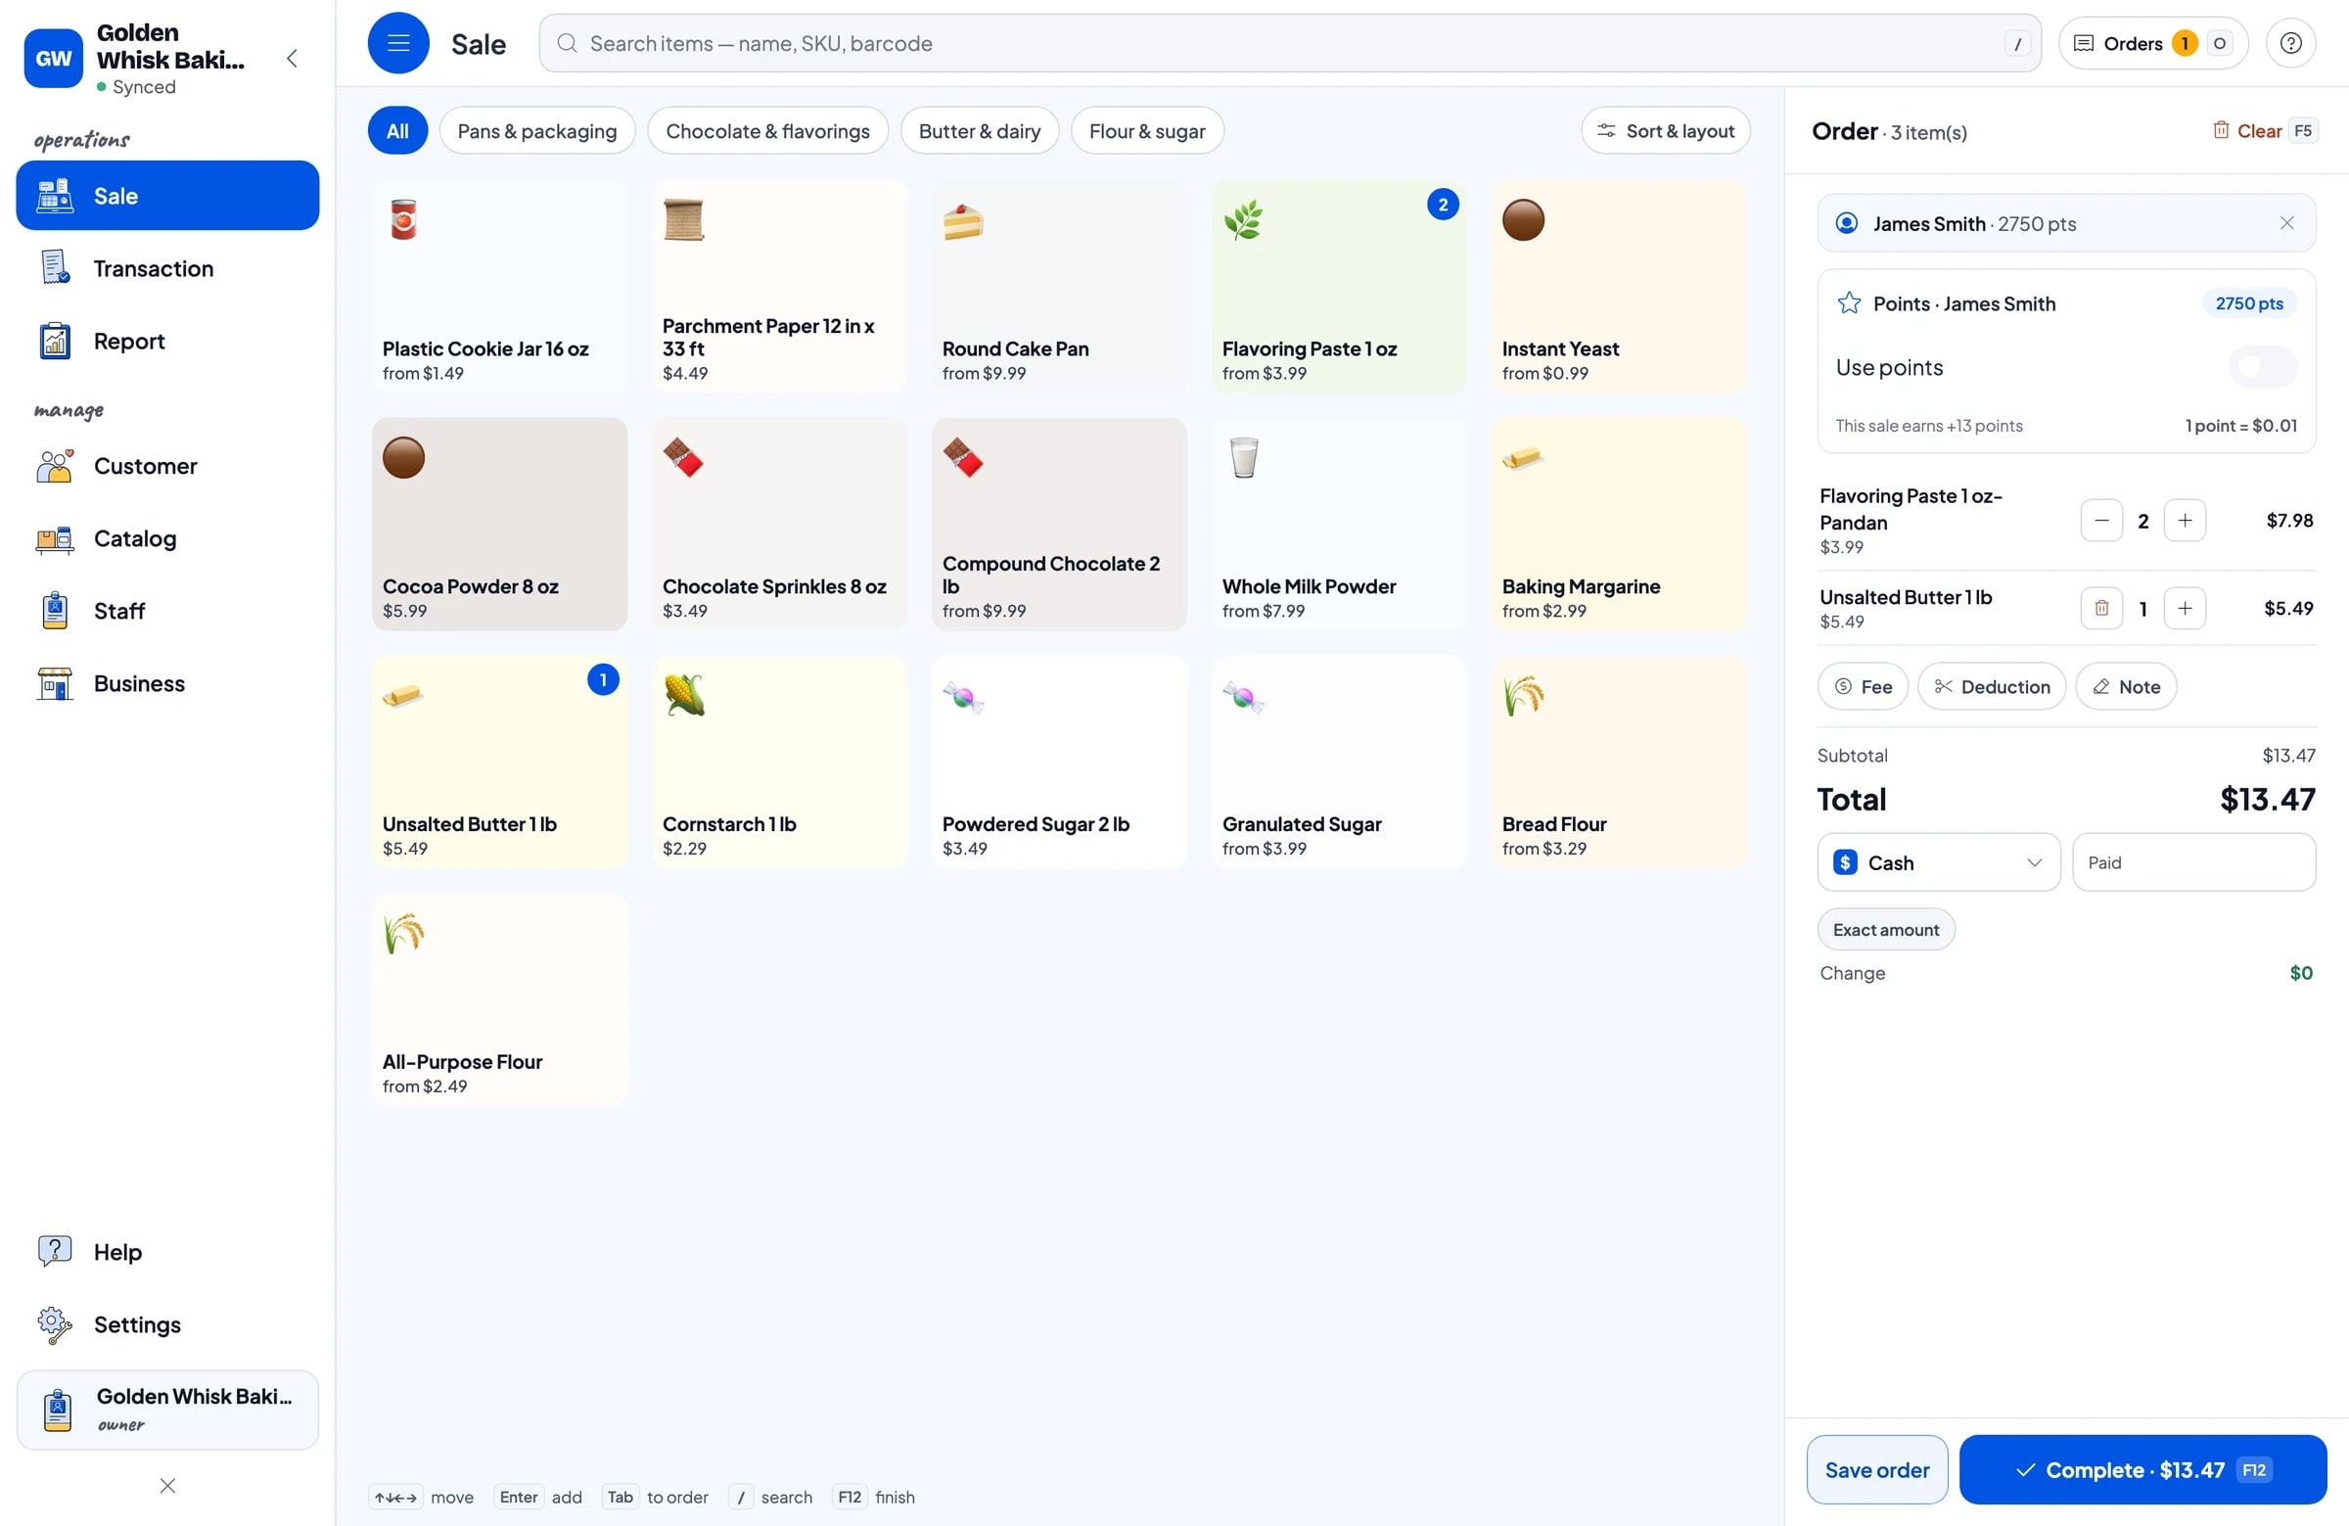This screenshot has width=2349, height=1526.
Task: Filter by Flour & sugar
Action: point(1147,130)
